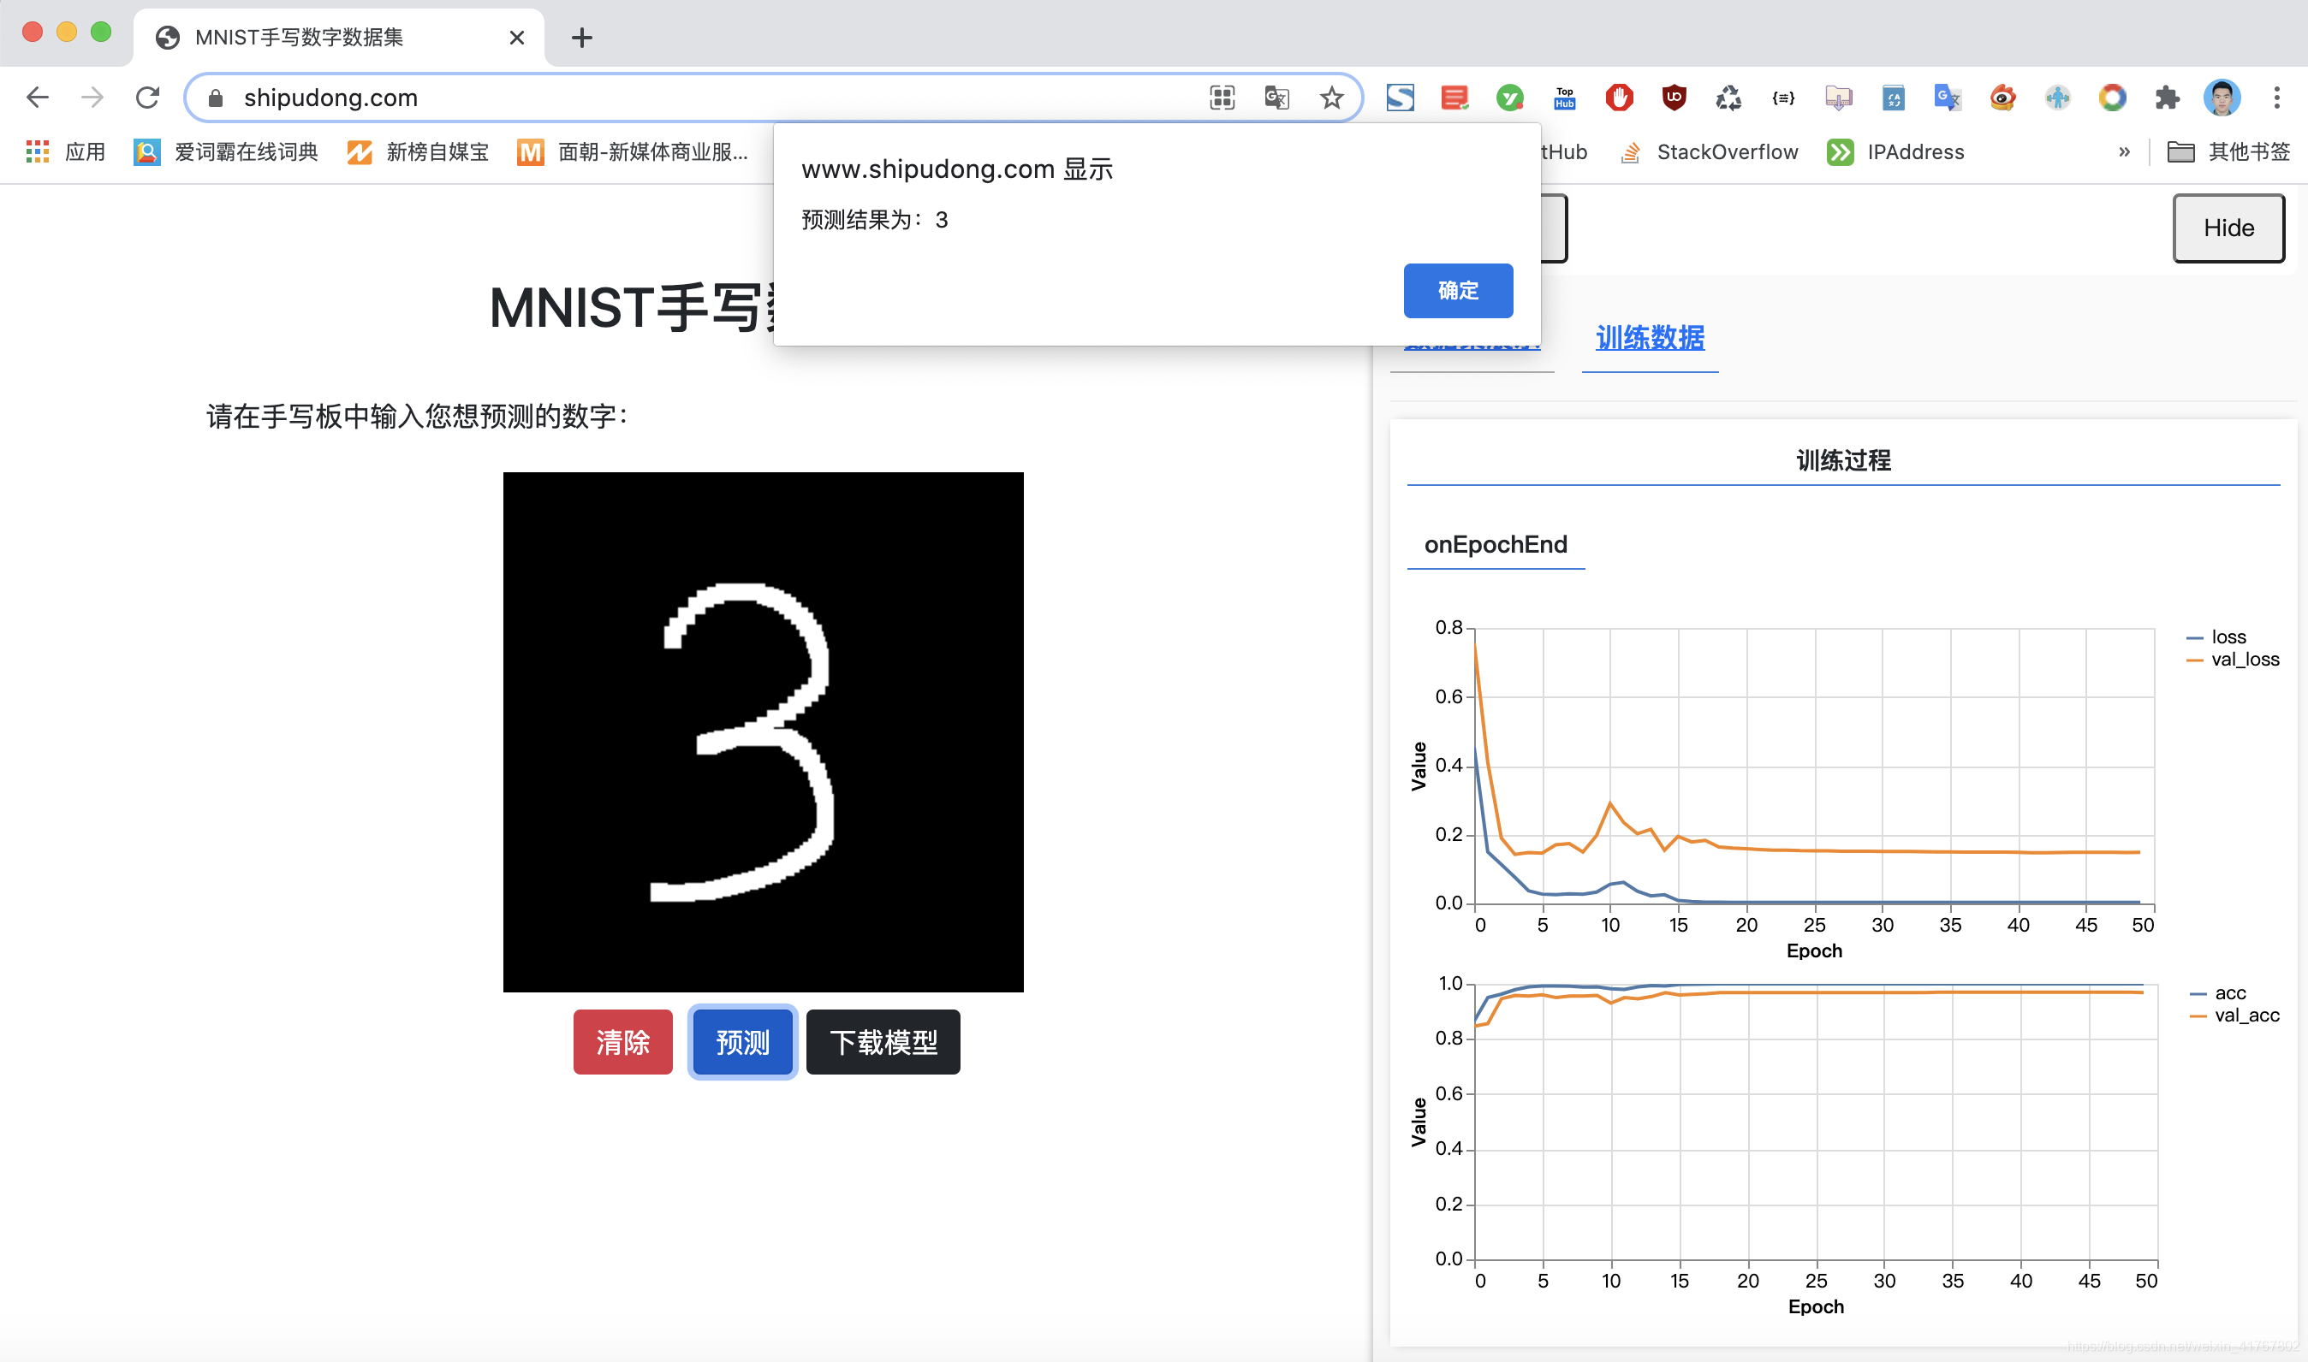This screenshot has width=2308, height=1362.
Task: Click on the black handwriting canvas
Action: [762, 731]
